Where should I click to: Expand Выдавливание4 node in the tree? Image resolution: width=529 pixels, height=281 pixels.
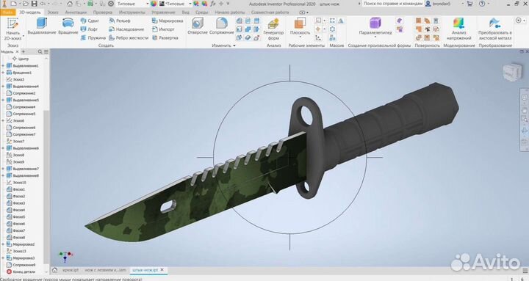tap(3, 87)
